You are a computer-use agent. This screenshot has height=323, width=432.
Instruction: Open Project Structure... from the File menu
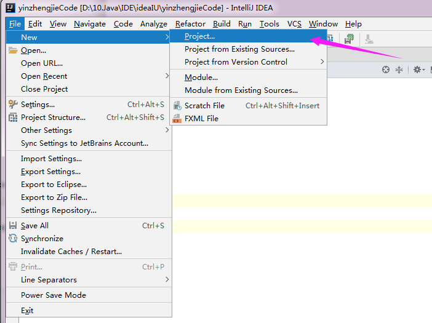[89, 118]
